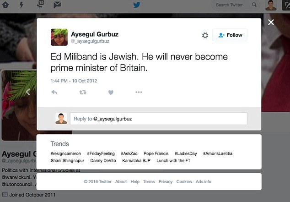Open the #resigncameron trend
The height and width of the screenshot is (202, 290).
pos(66,153)
